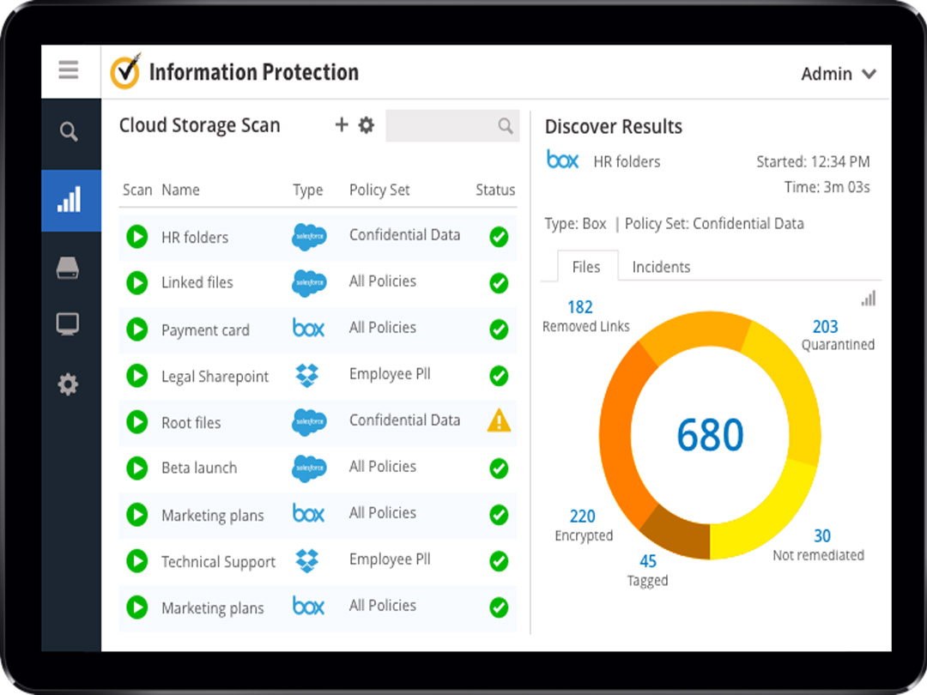The height and width of the screenshot is (695, 927).
Task: Click the magnifier in the search field
Action: point(505,125)
